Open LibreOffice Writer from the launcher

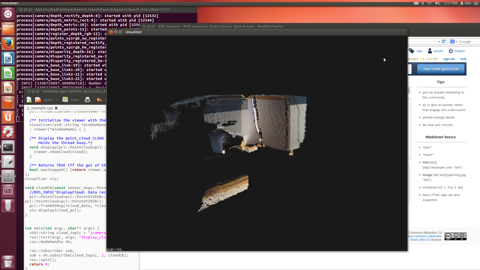pyautogui.click(x=8, y=58)
